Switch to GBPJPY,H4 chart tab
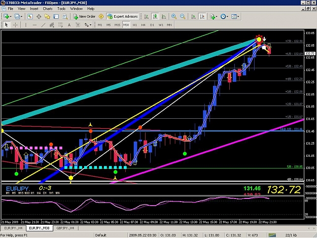Screen dimensions: 317x238 pos(65,228)
